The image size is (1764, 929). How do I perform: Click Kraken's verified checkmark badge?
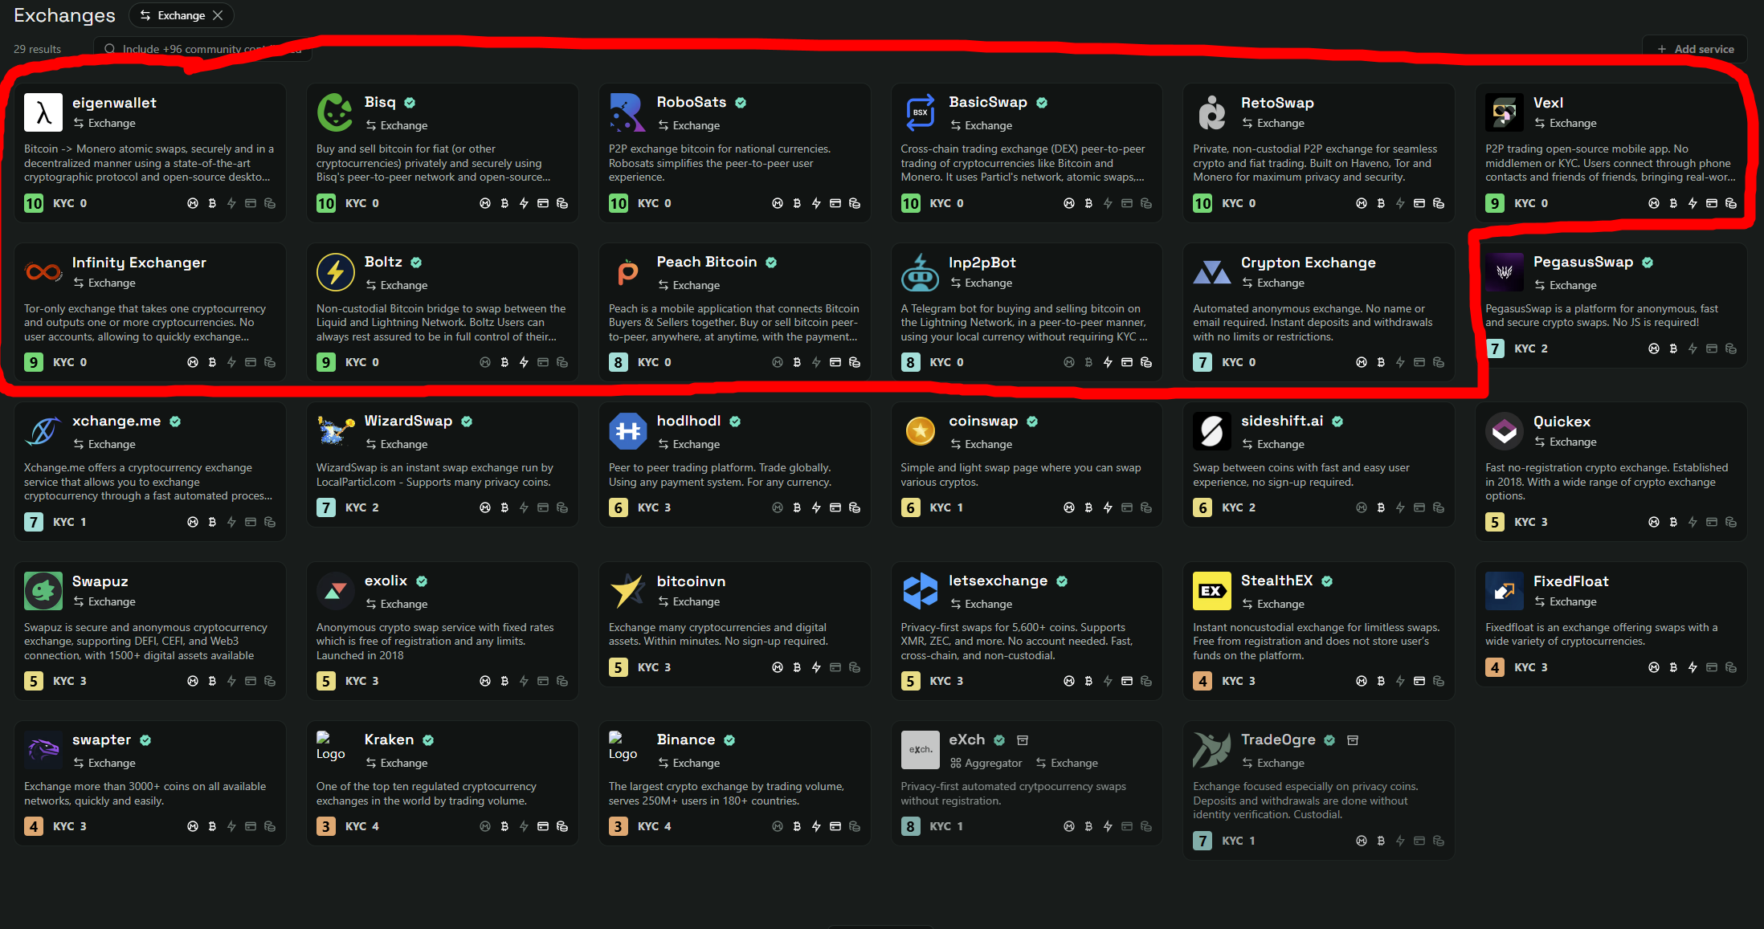[x=428, y=740]
